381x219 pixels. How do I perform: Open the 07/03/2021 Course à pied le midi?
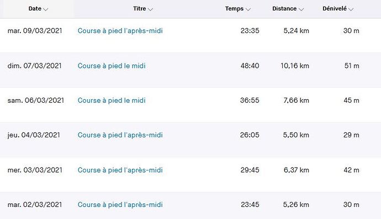pyautogui.click(x=112, y=66)
